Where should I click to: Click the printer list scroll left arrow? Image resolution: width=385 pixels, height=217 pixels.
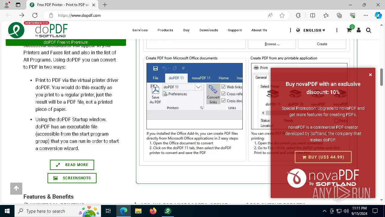point(263,113)
